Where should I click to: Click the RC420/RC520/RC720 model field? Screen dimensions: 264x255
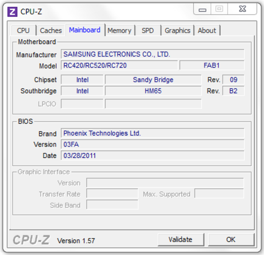pos(119,65)
